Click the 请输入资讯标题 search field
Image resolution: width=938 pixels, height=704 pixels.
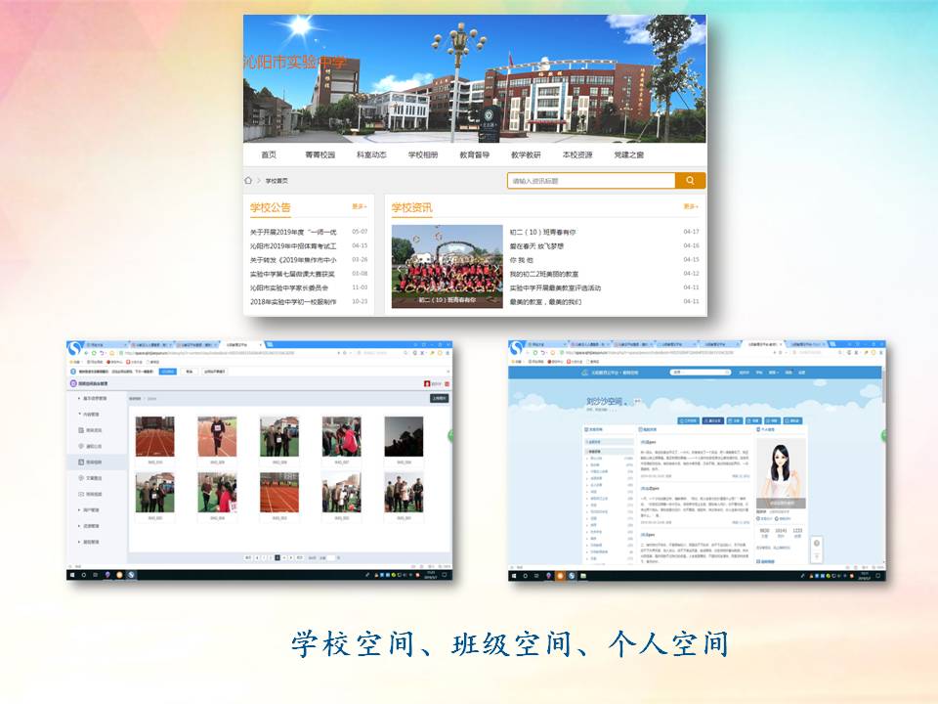click(591, 181)
